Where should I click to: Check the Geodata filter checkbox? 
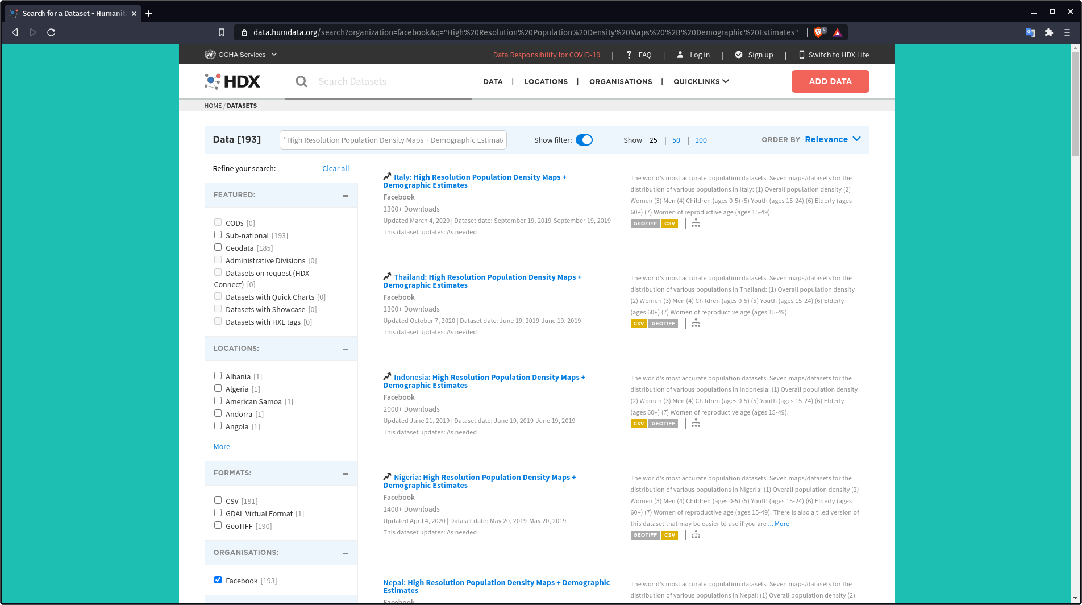coord(218,247)
